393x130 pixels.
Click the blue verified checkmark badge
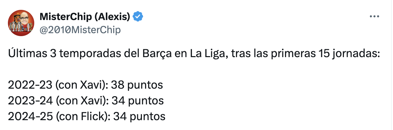point(138,16)
